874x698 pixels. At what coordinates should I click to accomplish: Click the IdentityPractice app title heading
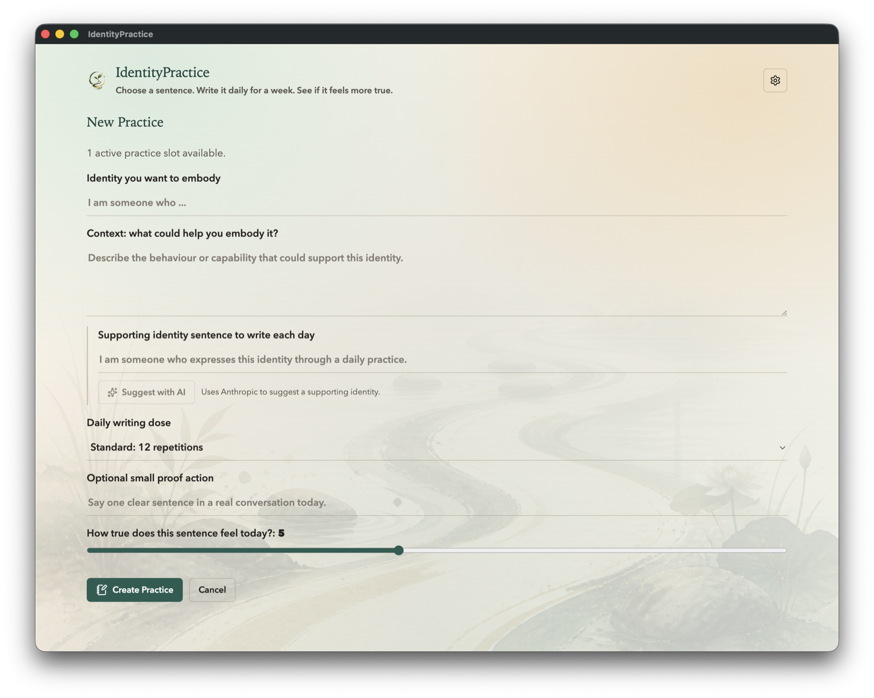coord(162,72)
